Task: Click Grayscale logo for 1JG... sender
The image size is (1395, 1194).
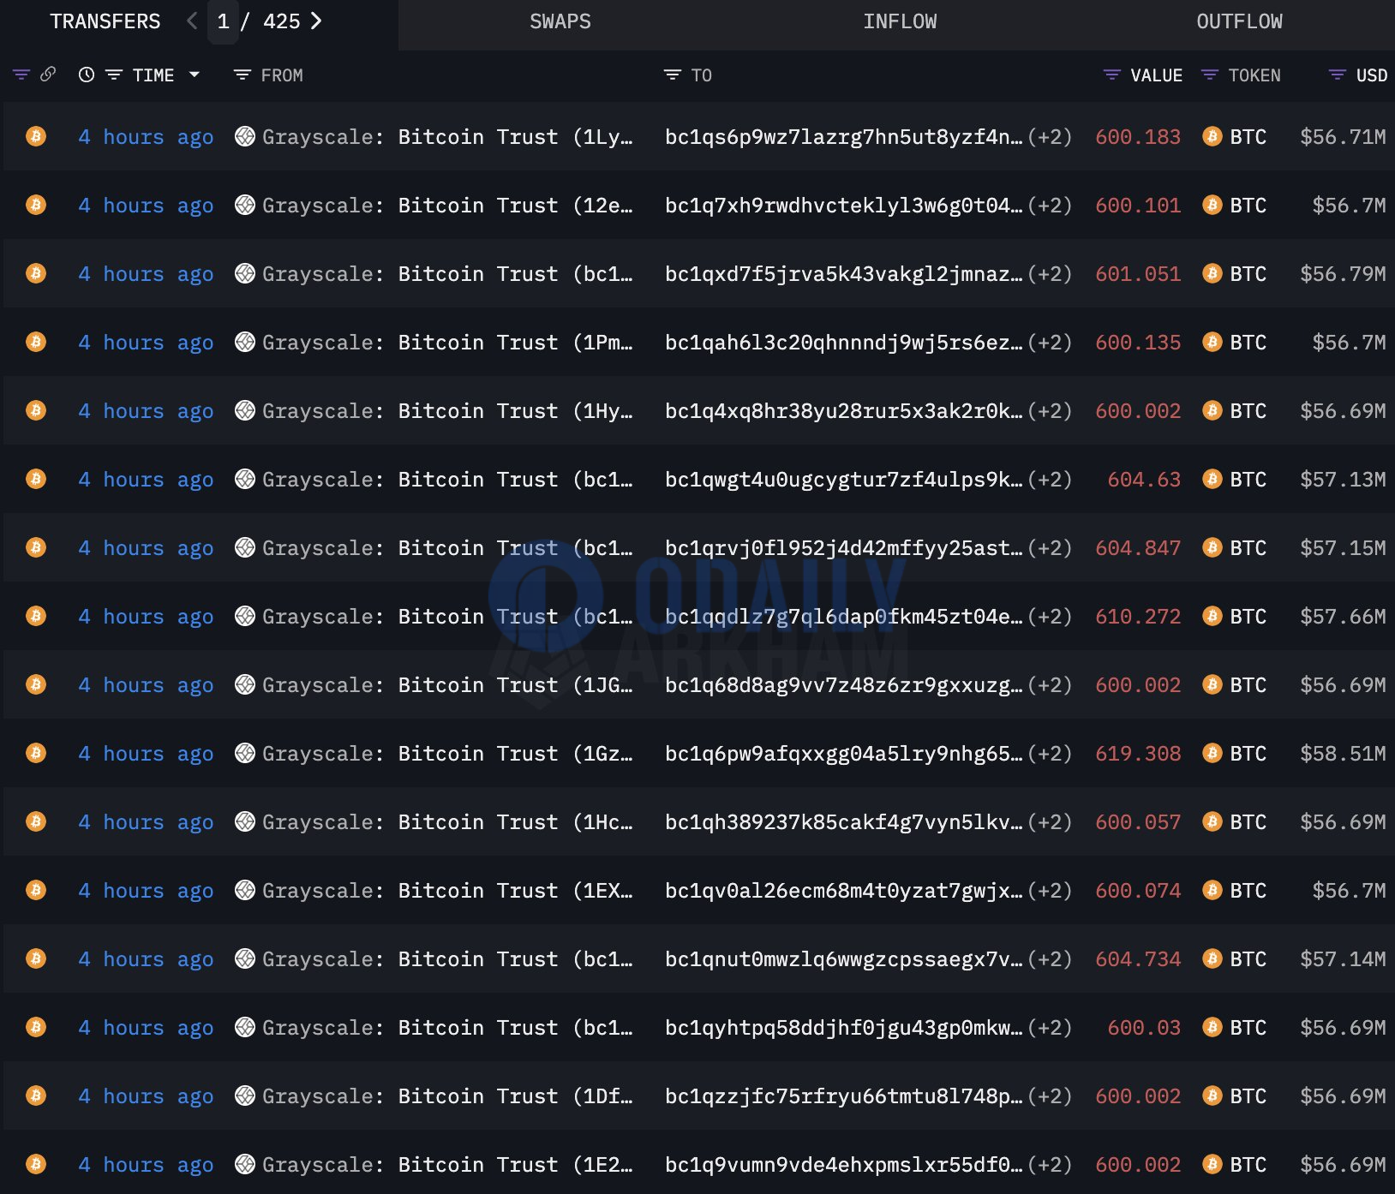Action: pyautogui.click(x=245, y=684)
